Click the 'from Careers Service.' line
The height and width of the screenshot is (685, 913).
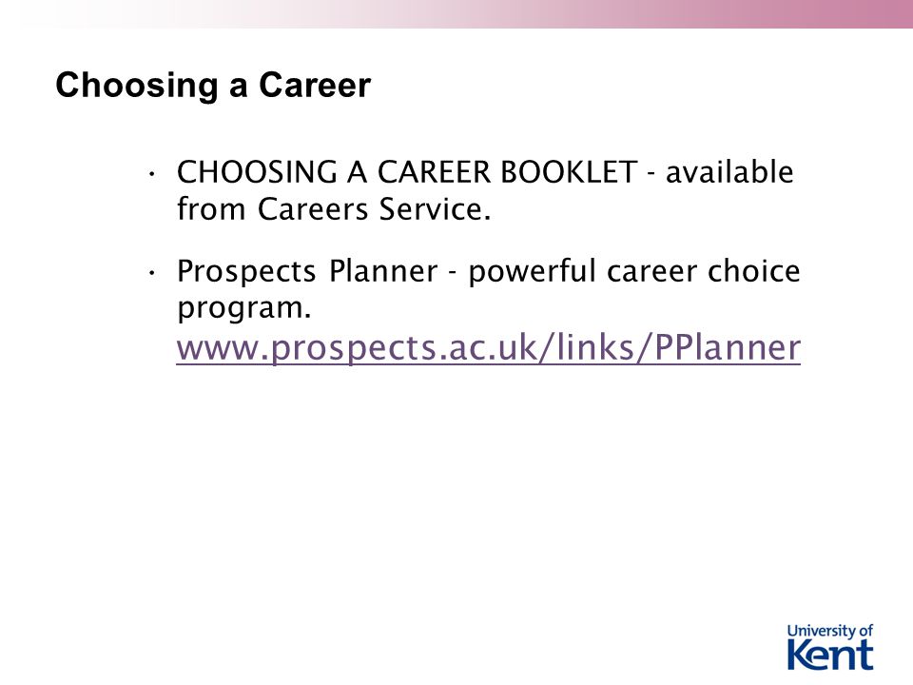[x=334, y=209]
